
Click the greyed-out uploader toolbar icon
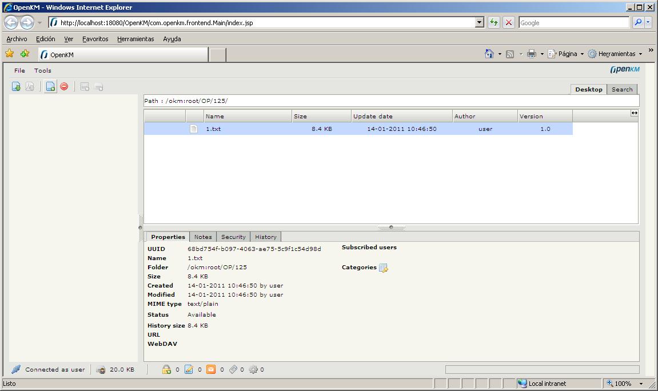tap(99, 87)
